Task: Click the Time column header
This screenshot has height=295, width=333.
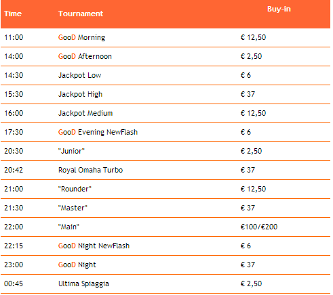Action: click(x=13, y=14)
